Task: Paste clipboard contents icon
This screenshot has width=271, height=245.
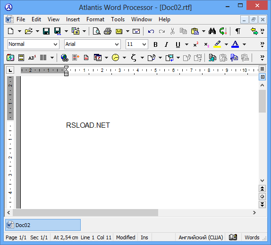Action: pos(195,31)
